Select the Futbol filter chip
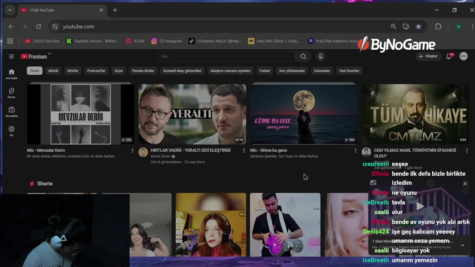Viewport: 475px width, 267px height. pyautogui.click(x=265, y=71)
